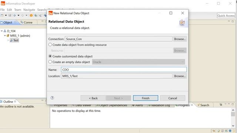Image resolution: width=237 pixels, height=133 pixels.
Task: Click the Finish button
Action: pyautogui.click(x=146, y=98)
